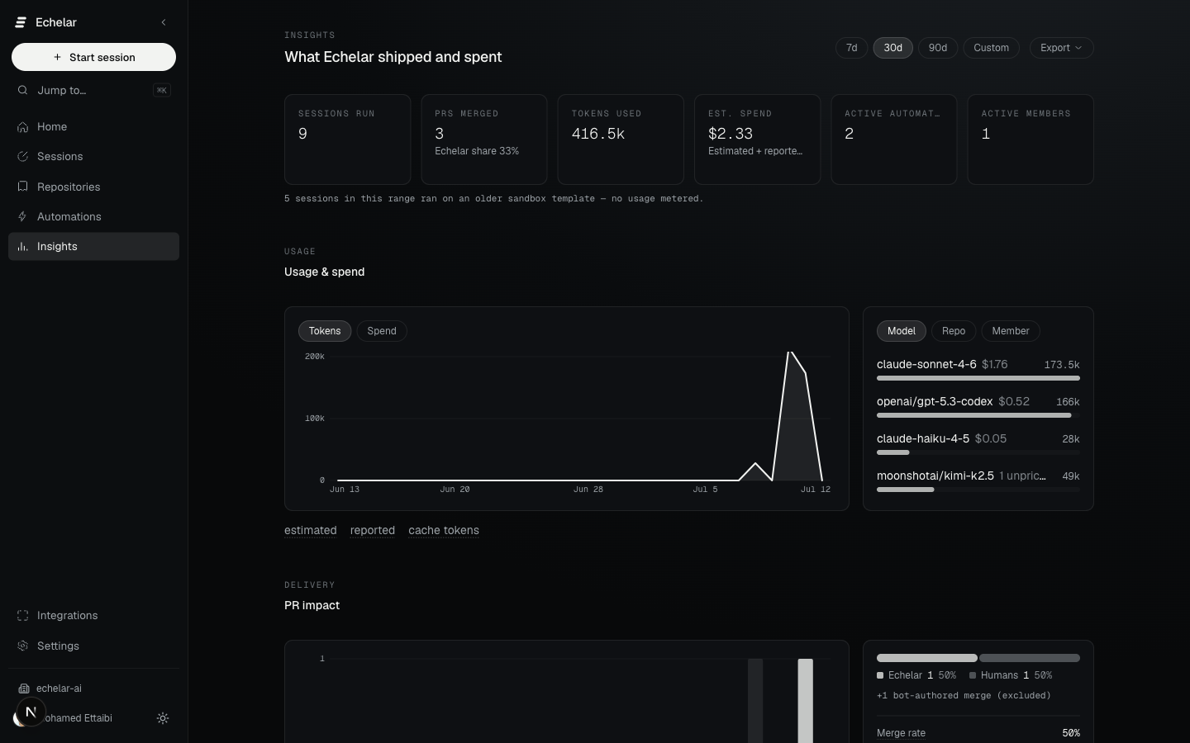Show breakdown by Repo
Image resolution: width=1190 pixels, height=743 pixels.
tap(954, 331)
